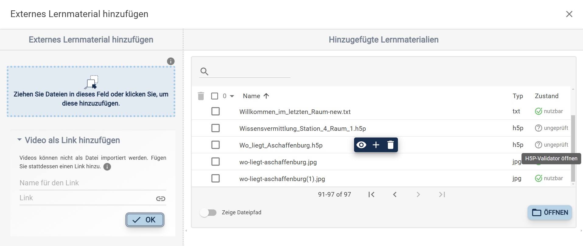Close the Externes Lernmaterial dialog
The width and height of the screenshot is (583, 246).
pos(569,14)
